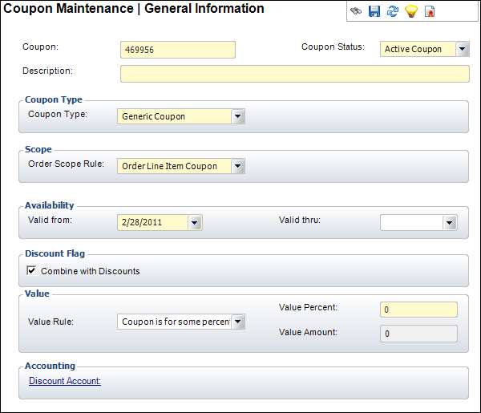Click the refresh arrows icon
The image size is (481, 413).
coord(393,11)
